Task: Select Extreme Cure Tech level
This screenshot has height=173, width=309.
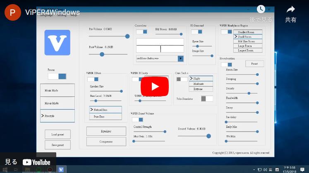Action: [201, 89]
